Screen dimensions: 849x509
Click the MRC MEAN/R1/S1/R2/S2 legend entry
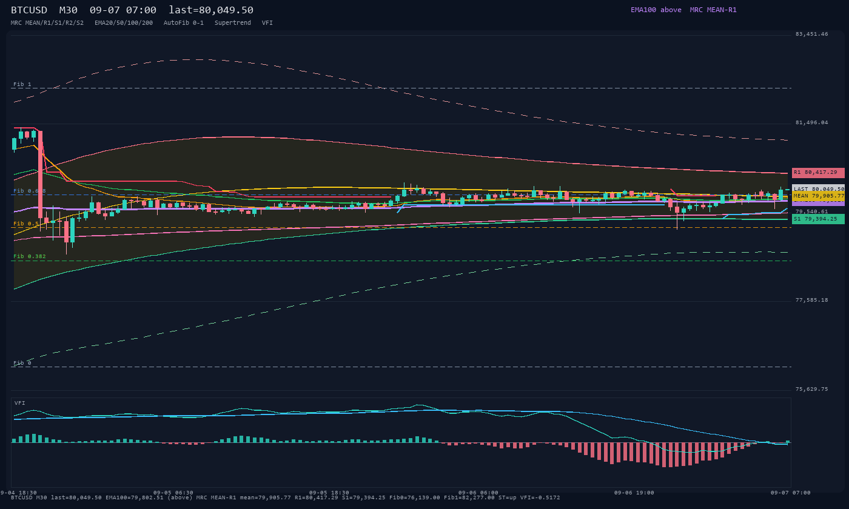click(x=47, y=23)
